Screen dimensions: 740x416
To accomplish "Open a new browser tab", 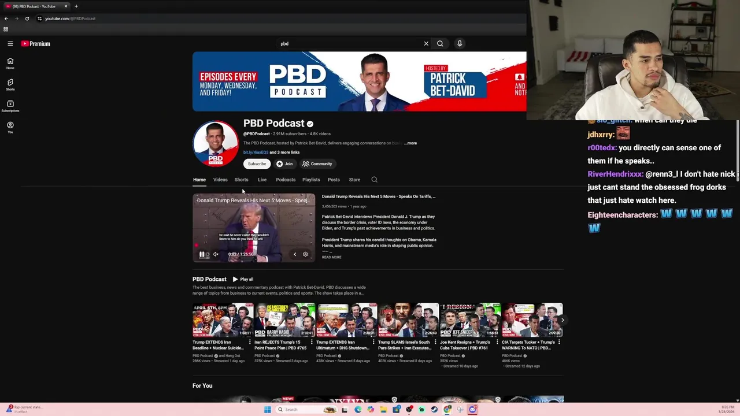I will pyautogui.click(x=76, y=6).
